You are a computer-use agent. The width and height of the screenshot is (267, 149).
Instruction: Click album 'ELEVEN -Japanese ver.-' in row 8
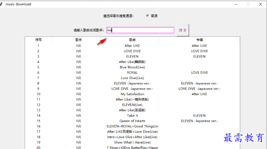[200, 83]
